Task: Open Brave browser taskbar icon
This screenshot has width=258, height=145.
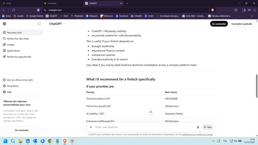Action: coord(65,141)
